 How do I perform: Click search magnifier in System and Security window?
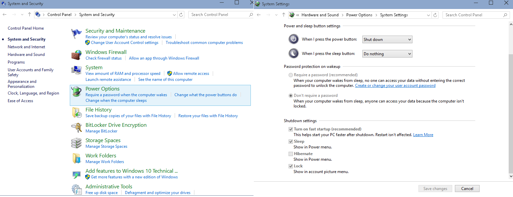tap(251, 15)
